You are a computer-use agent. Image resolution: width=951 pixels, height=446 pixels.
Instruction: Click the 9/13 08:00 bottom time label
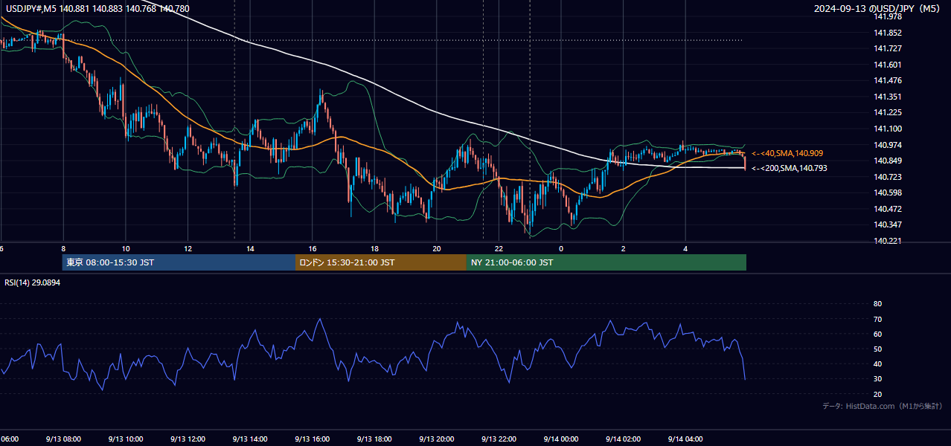point(63,439)
